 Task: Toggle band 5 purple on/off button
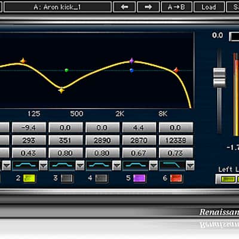(x=139, y=178)
